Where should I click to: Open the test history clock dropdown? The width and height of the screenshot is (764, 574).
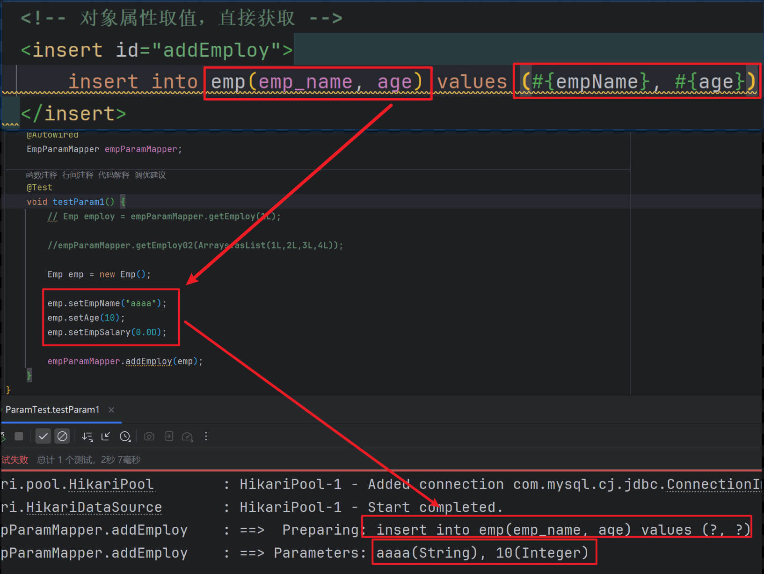click(125, 436)
